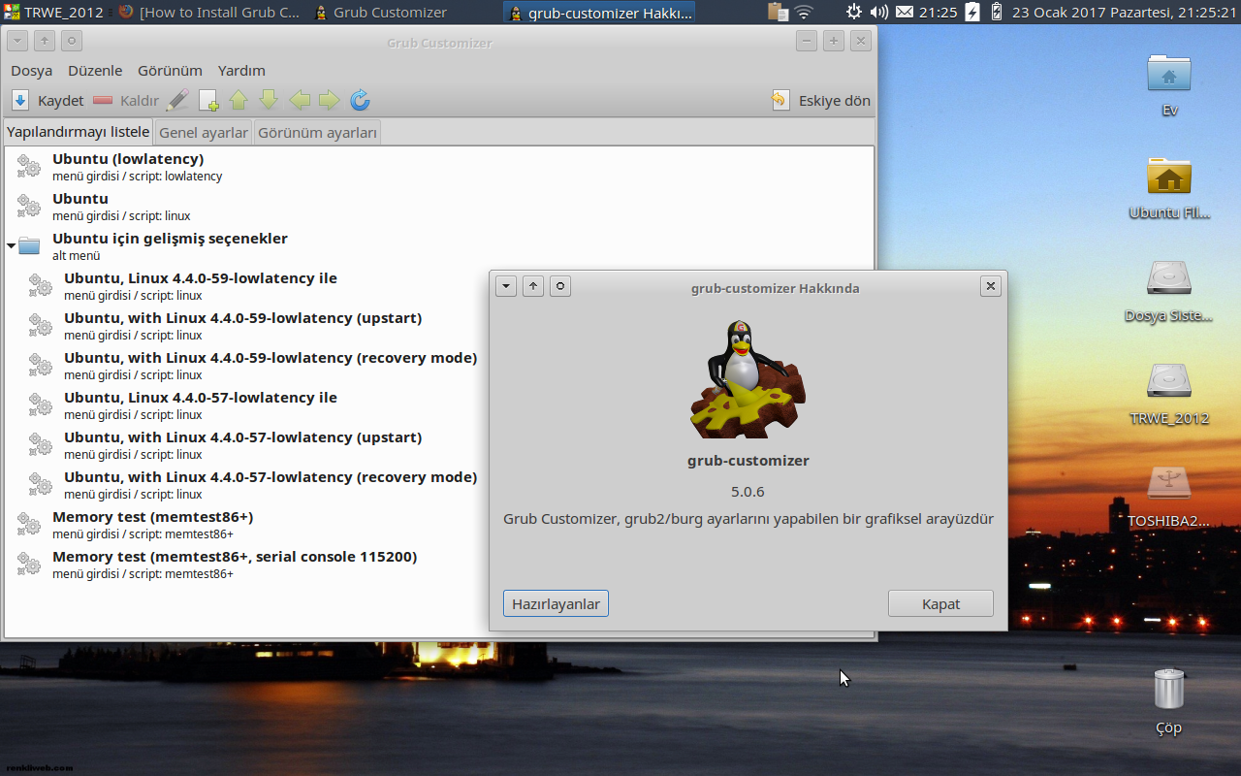
Task: Save configuration with the Kaydet button
Action: point(48,100)
